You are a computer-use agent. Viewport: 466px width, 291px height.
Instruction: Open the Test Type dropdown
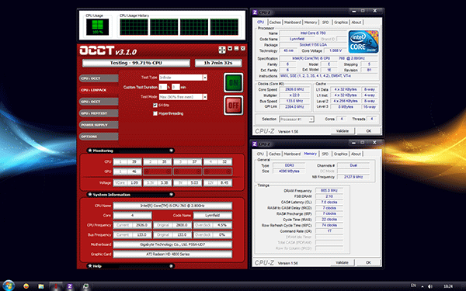(205, 78)
